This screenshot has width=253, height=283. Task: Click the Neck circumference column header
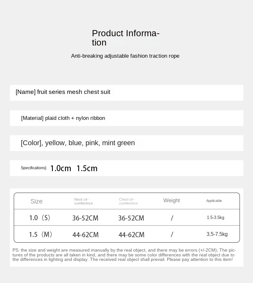tap(83, 201)
